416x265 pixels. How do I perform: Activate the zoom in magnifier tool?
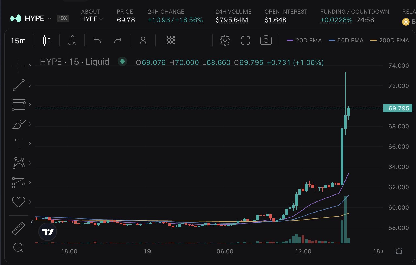click(18, 247)
